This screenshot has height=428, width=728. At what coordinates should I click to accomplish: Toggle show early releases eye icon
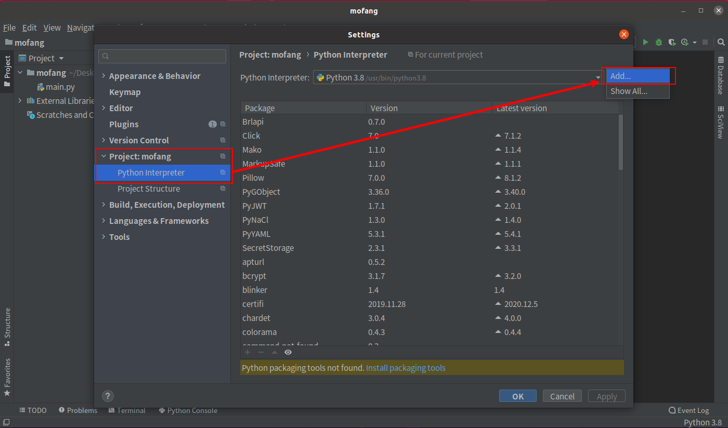[x=288, y=352]
